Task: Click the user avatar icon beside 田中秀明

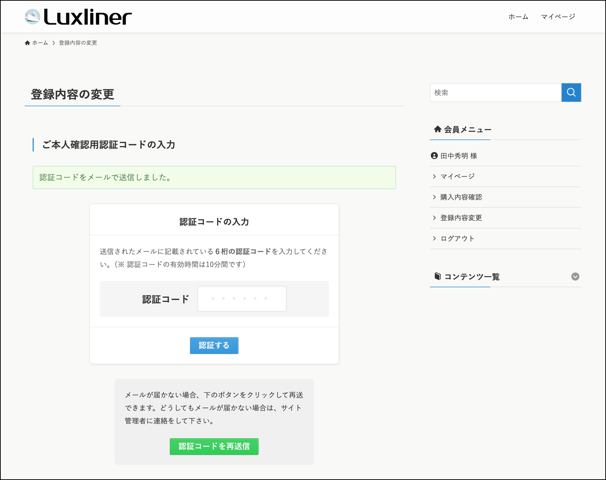Action: click(434, 156)
